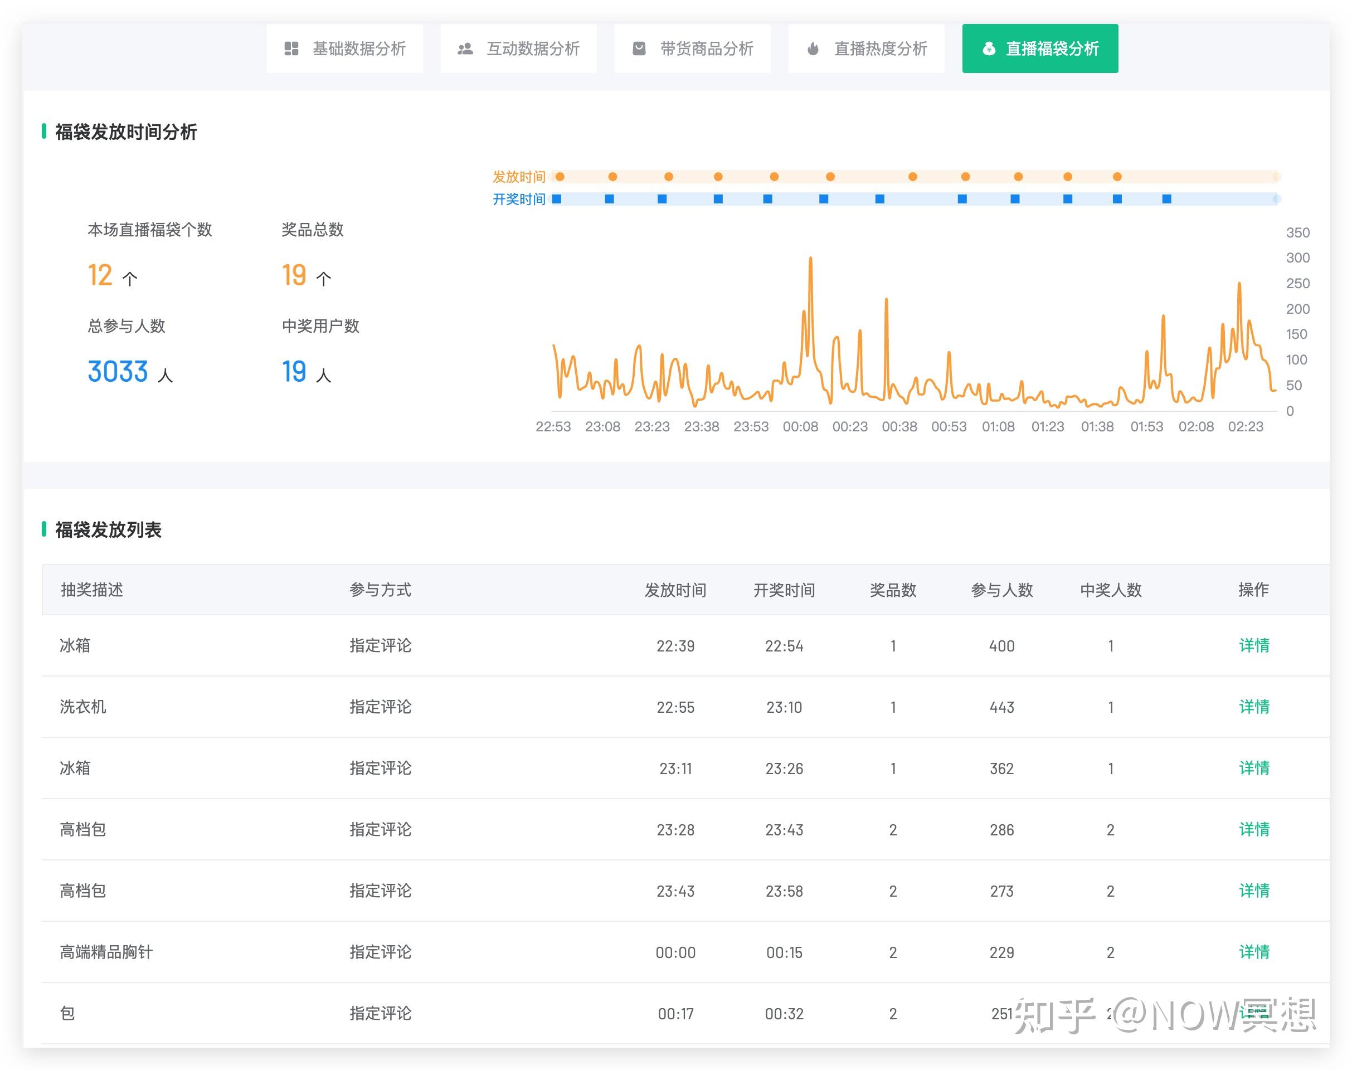The height and width of the screenshot is (1070, 1352).
Task: Click the 福袋发放时间分析 section heading
Action: [x=126, y=132]
